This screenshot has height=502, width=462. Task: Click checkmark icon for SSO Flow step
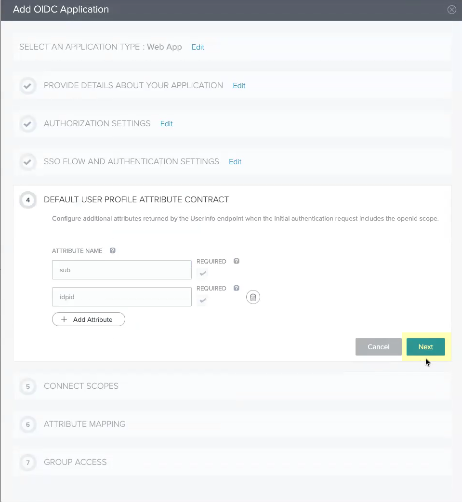point(28,162)
